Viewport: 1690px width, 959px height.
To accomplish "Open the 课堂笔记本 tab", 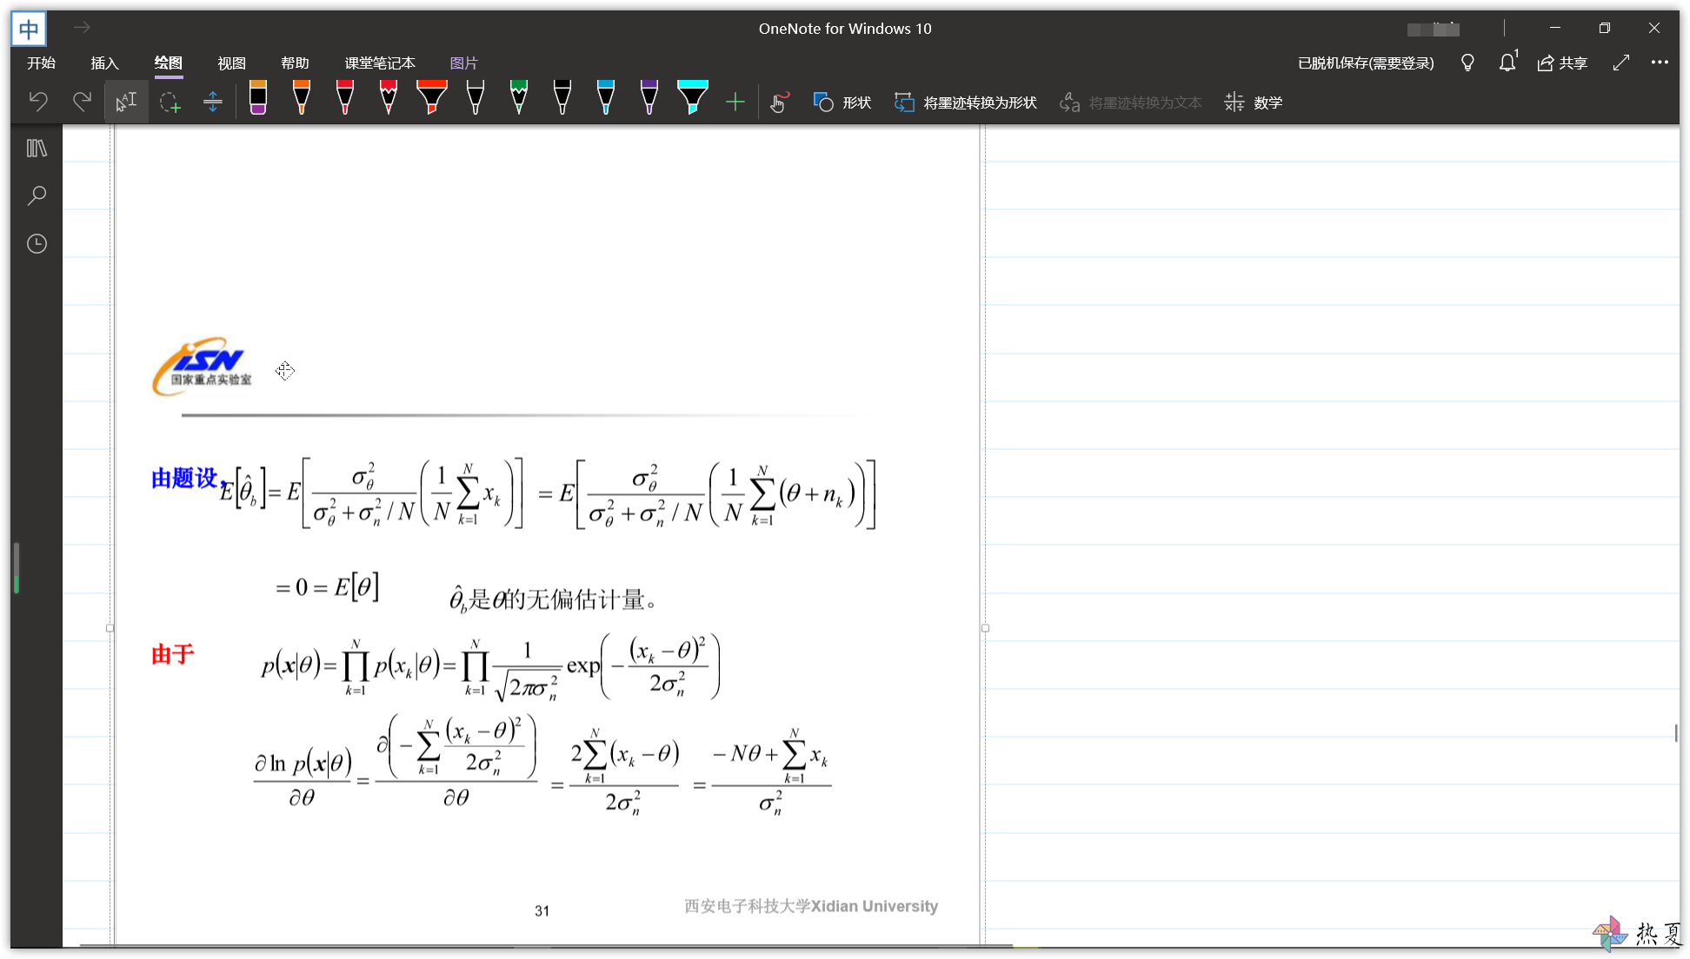I will pos(380,63).
